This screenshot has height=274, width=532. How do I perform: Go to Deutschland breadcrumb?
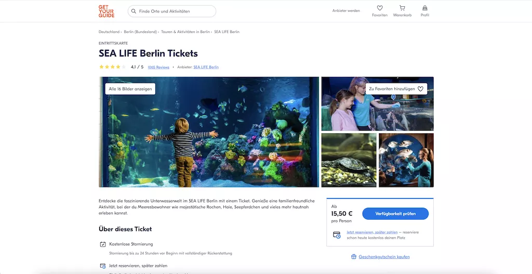[x=109, y=32]
